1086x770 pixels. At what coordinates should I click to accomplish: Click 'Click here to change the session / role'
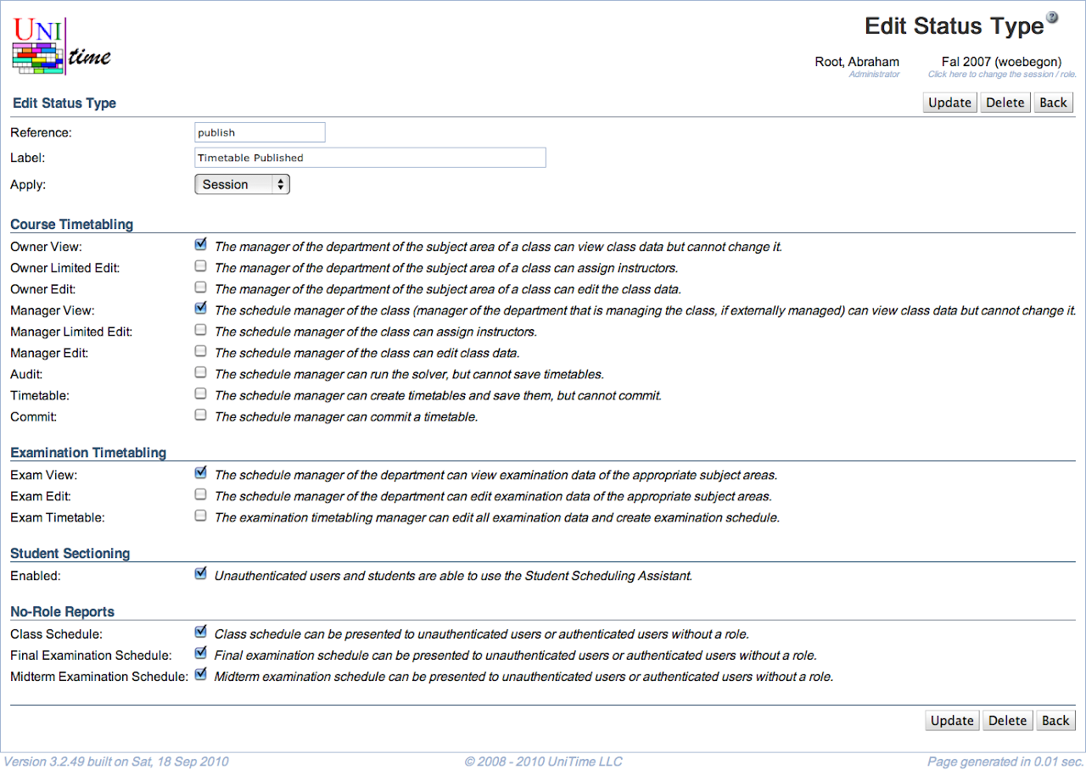[x=1002, y=75]
